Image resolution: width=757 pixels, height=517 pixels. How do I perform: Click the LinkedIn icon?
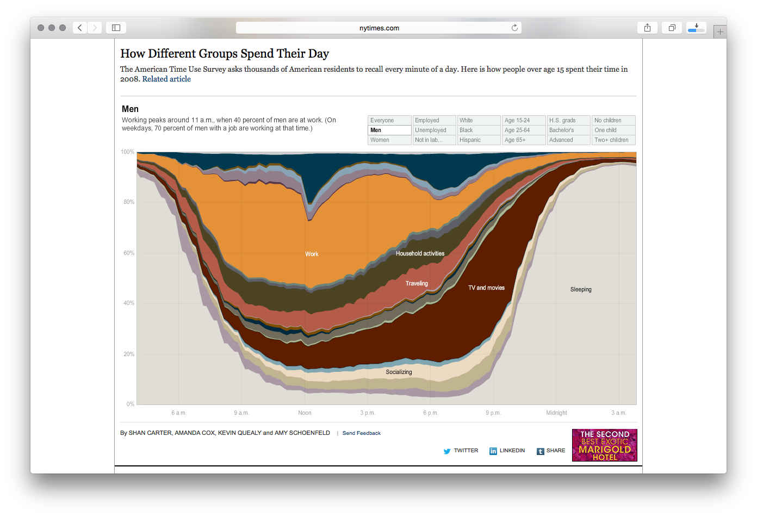point(493,451)
